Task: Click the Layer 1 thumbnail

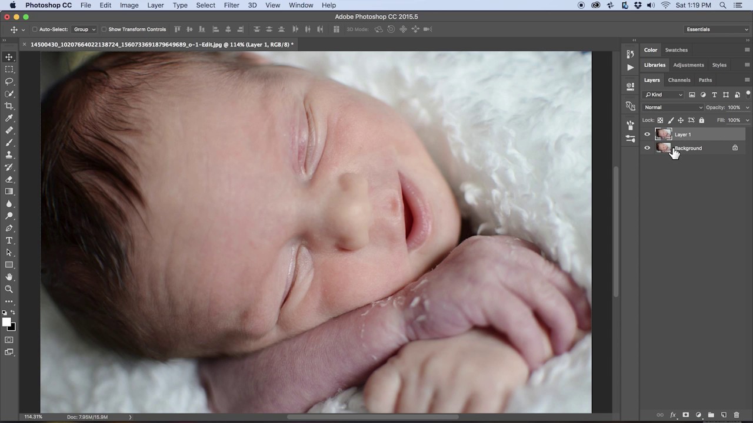Action: tap(663, 135)
